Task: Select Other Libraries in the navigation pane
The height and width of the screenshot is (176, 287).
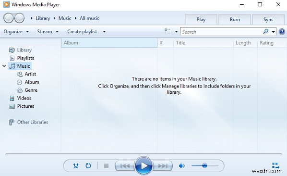Action: [33, 122]
